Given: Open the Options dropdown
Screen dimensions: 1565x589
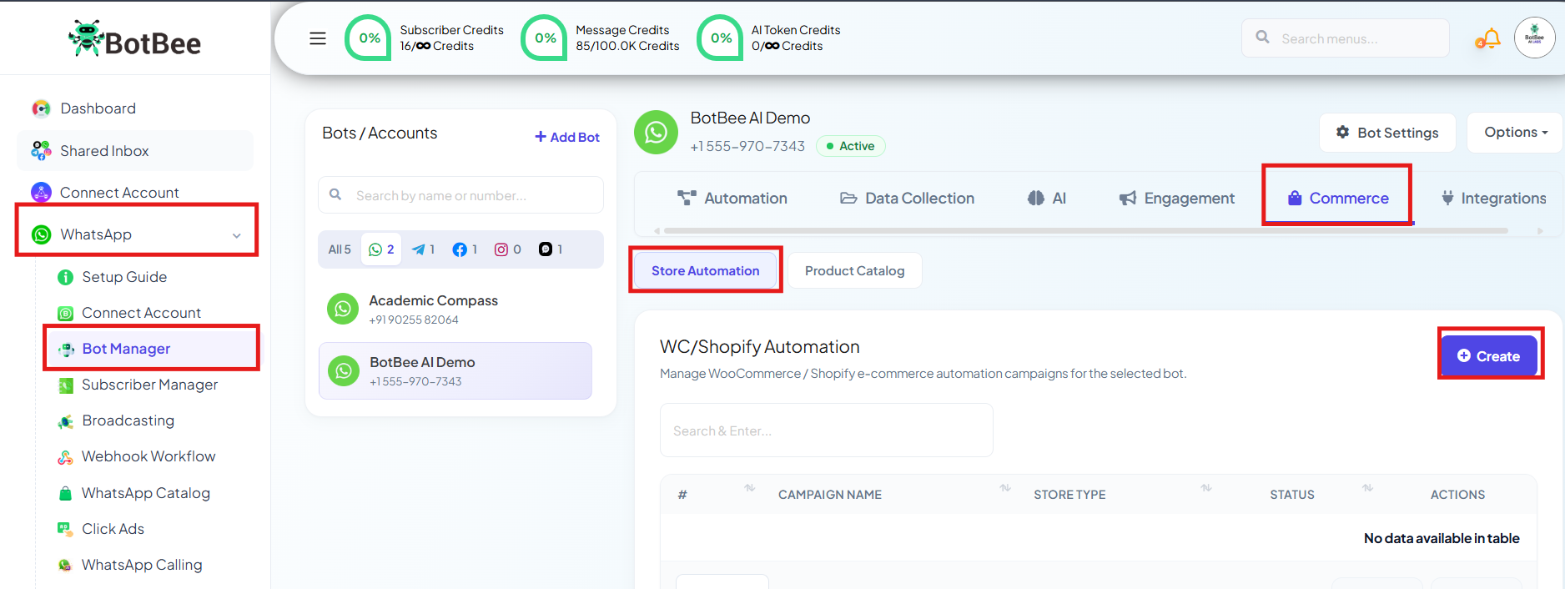Looking at the screenshot, I should 1515,133.
